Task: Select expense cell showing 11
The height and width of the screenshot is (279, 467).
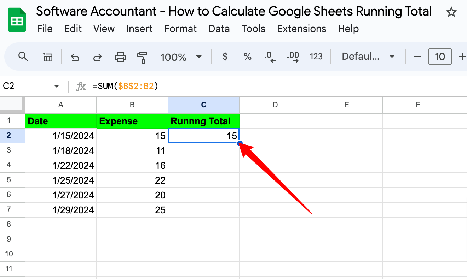Action: pyautogui.click(x=132, y=150)
